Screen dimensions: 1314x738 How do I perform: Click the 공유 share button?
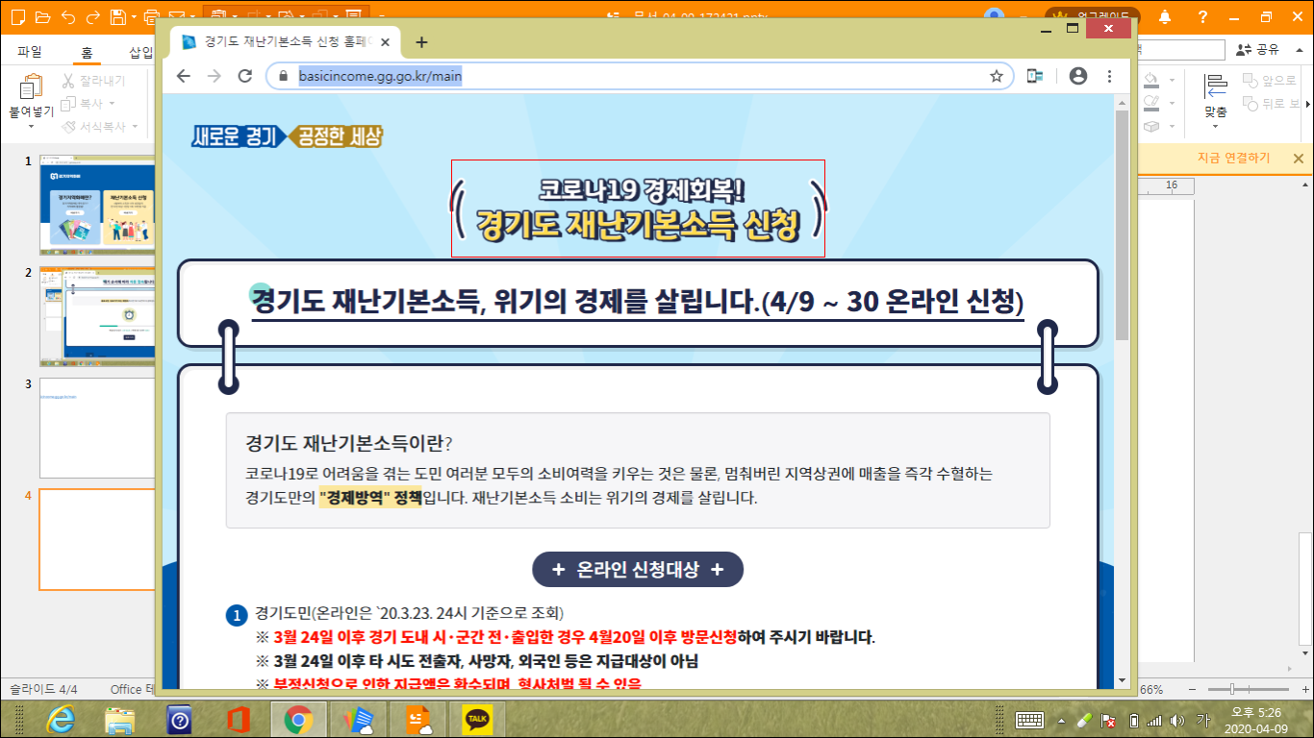pos(1259,49)
